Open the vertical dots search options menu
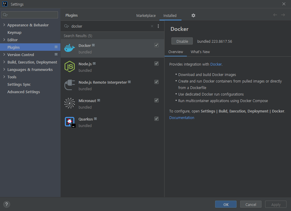 [x=158, y=26]
